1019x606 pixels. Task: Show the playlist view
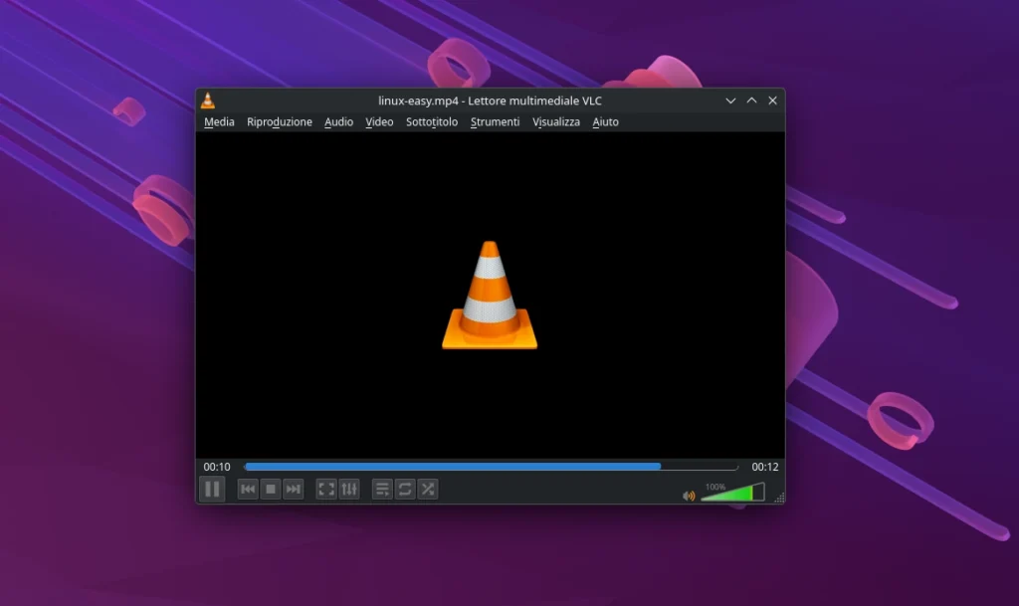click(383, 489)
